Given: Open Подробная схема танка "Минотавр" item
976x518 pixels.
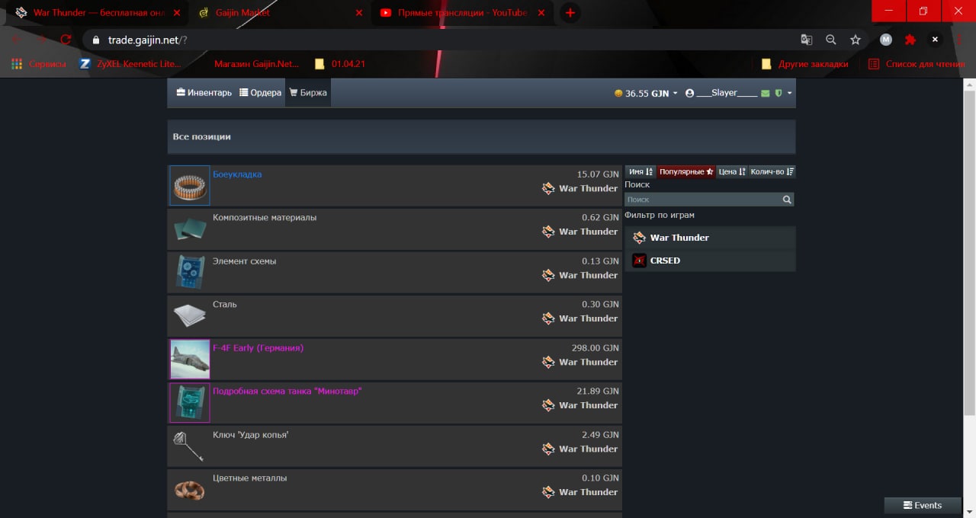Looking at the screenshot, I should [x=287, y=392].
